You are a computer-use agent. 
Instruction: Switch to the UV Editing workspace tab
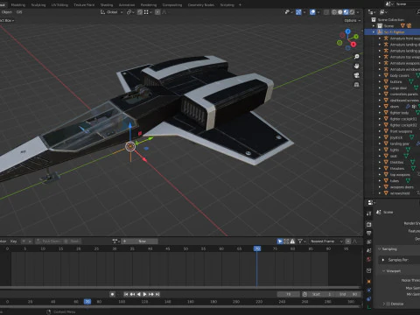(59, 4)
